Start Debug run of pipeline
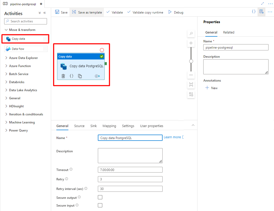Image resolution: width=274 pixels, height=211 pixels. pos(176,12)
